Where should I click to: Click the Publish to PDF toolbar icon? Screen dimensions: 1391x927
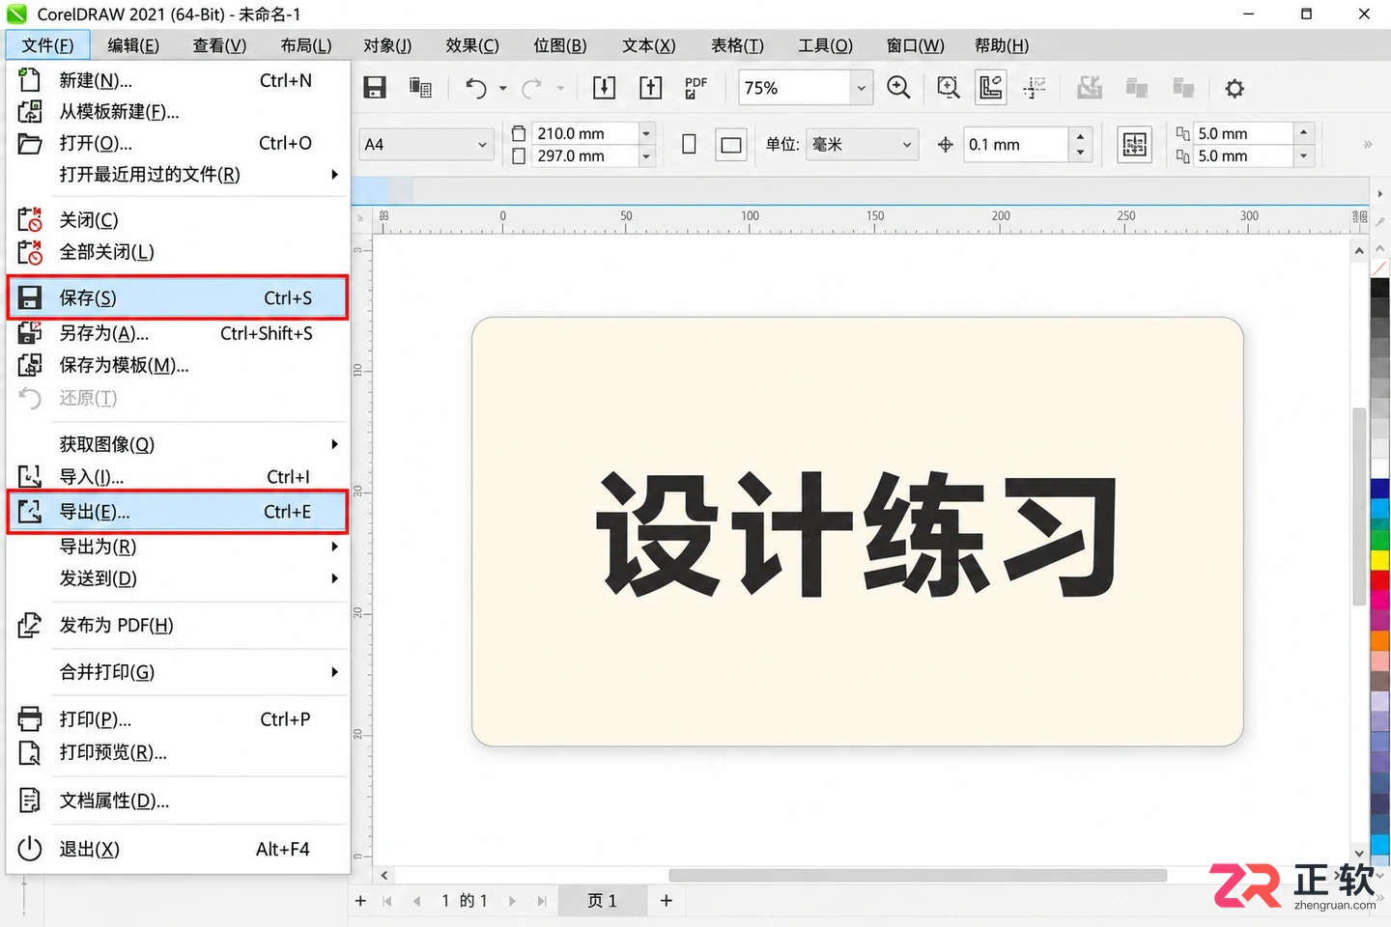[695, 88]
